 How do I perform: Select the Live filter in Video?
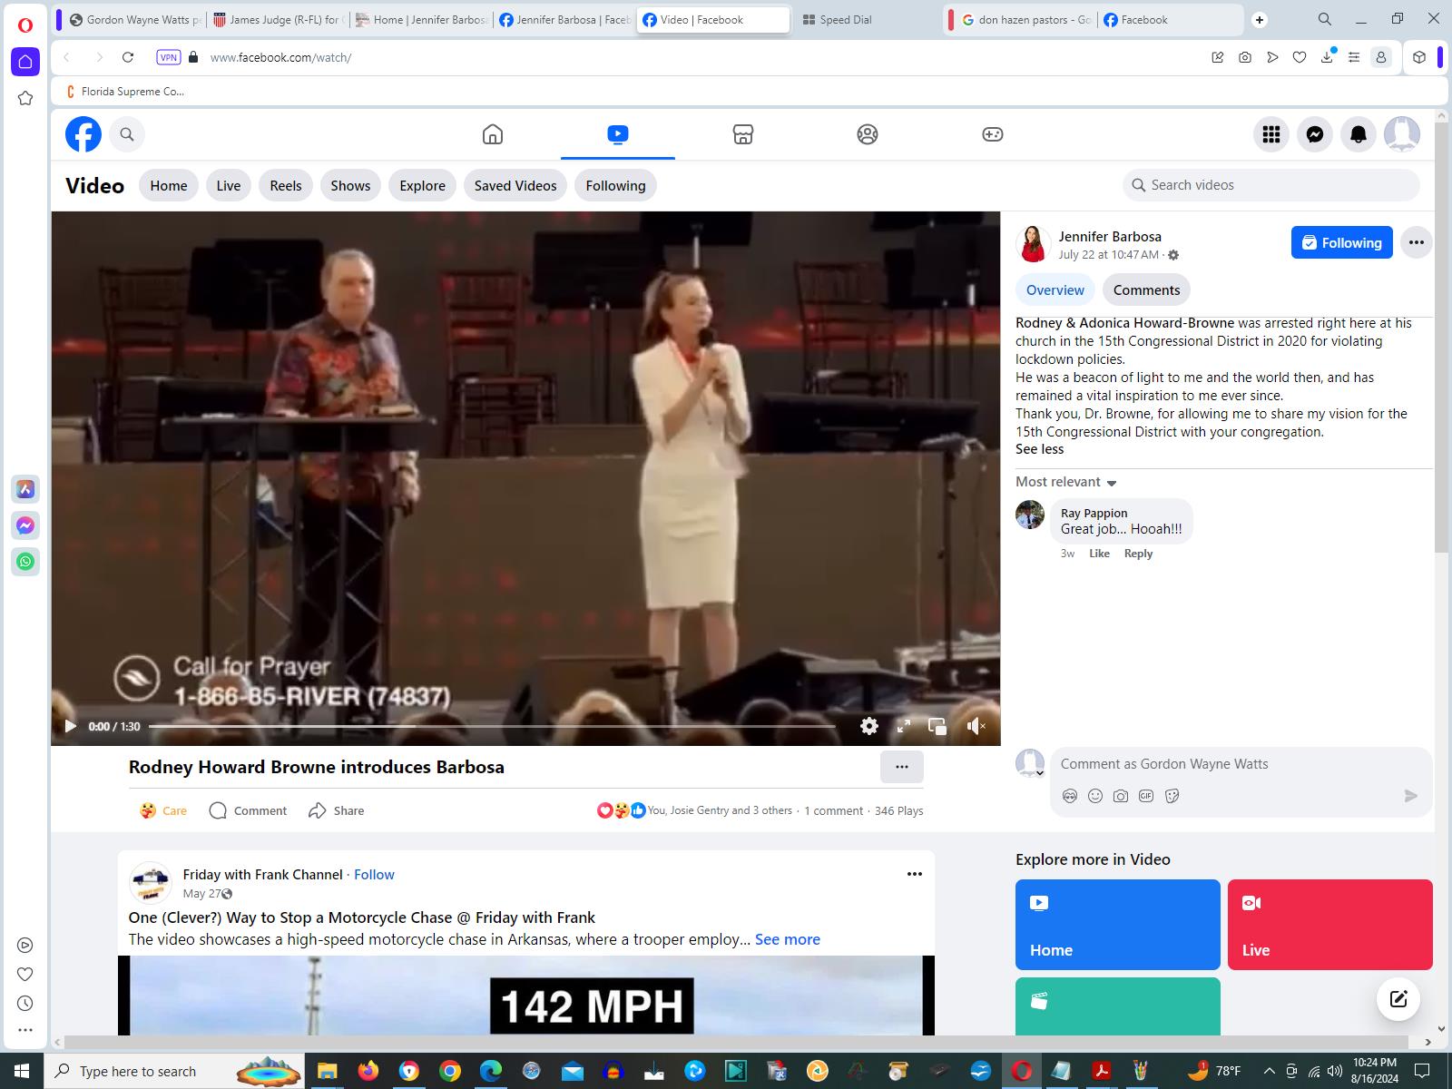229,185
